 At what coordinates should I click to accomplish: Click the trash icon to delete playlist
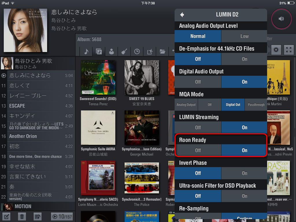click(x=22, y=216)
